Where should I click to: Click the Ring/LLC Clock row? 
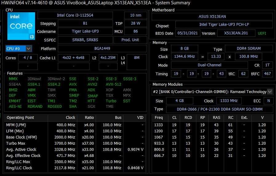click(75, 168)
